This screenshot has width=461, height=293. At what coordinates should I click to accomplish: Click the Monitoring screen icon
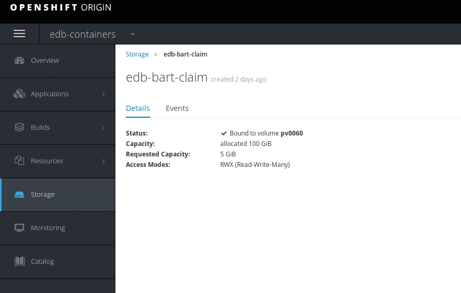coord(19,228)
